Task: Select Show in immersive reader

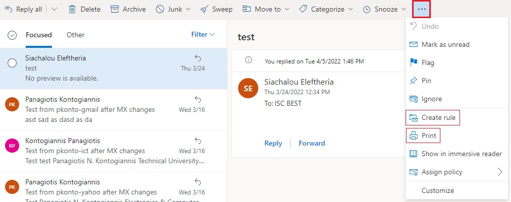Action: [x=461, y=154]
